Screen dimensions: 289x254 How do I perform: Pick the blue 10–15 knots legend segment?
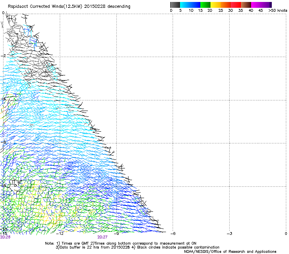click(195, 5)
